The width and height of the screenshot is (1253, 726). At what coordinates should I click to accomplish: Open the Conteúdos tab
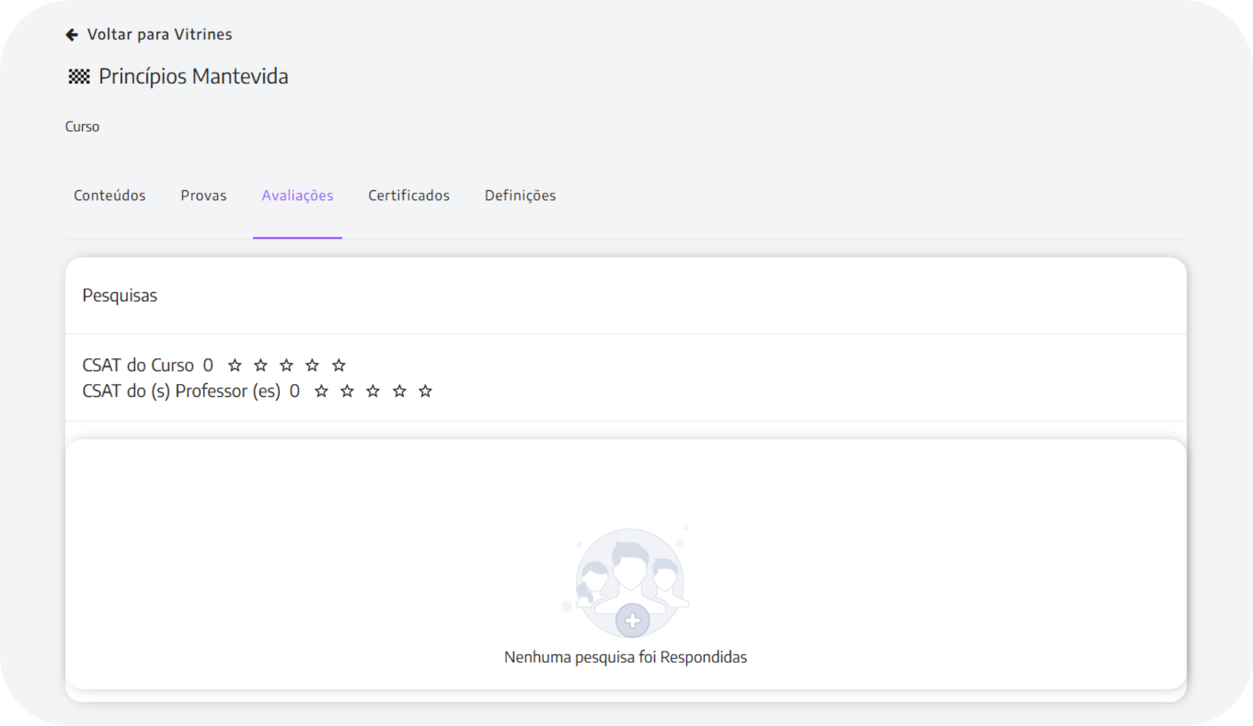tap(110, 196)
